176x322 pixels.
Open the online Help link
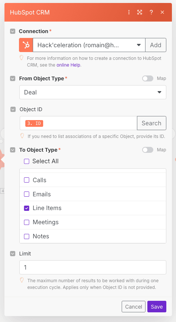[x=68, y=65]
